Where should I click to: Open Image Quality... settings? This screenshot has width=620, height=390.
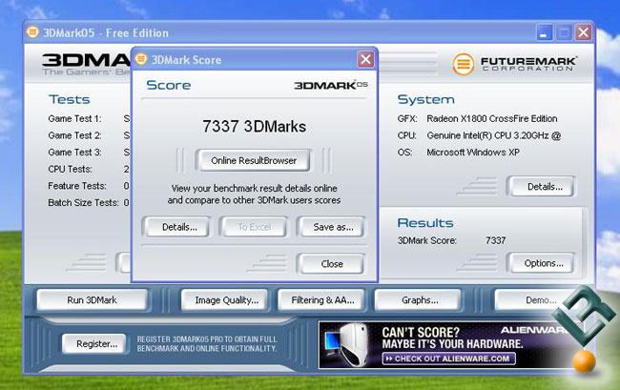pos(224,300)
